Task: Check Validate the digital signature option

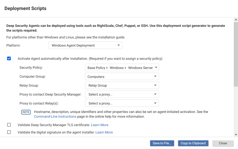Action: (9, 132)
